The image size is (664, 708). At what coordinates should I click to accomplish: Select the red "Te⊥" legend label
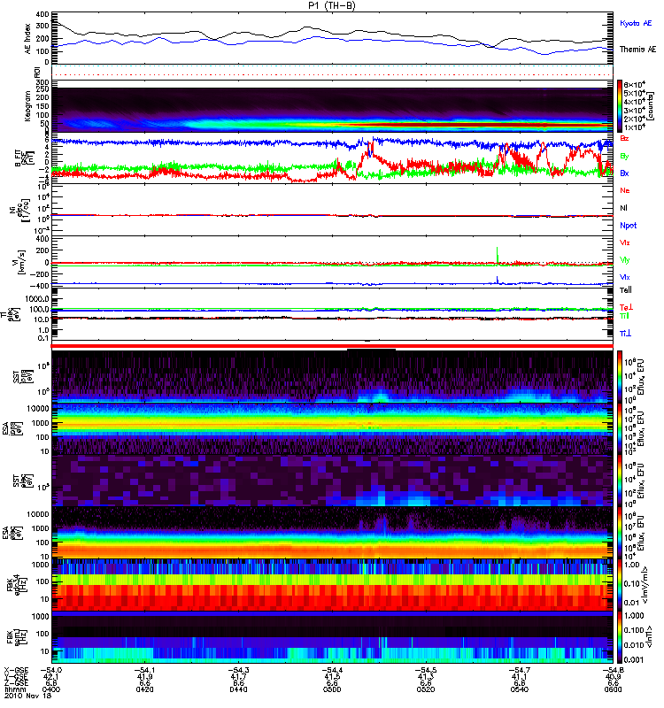(626, 307)
